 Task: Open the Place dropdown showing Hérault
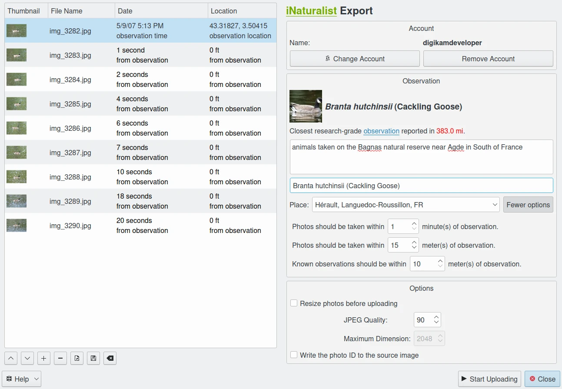pyautogui.click(x=406, y=205)
